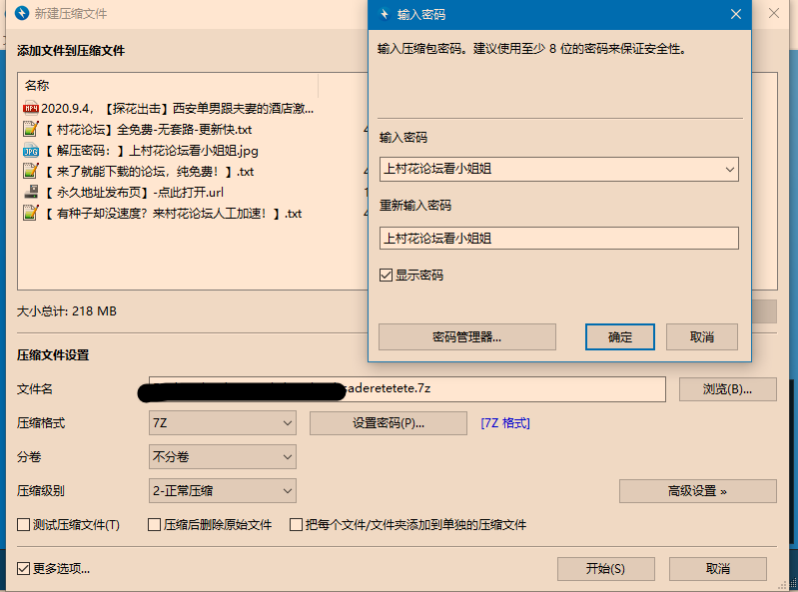Click the app logo in 新建压缩文件 title bar
The width and height of the screenshot is (798, 592).
point(22,13)
